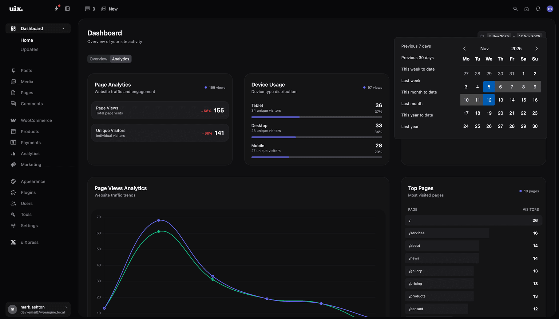This screenshot has height=319, width=559.
Task: Select November 15 on the calendar
Action: coord(523,100)
